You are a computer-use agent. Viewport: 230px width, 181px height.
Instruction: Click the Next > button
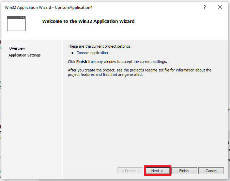click(x=157, y=171)
